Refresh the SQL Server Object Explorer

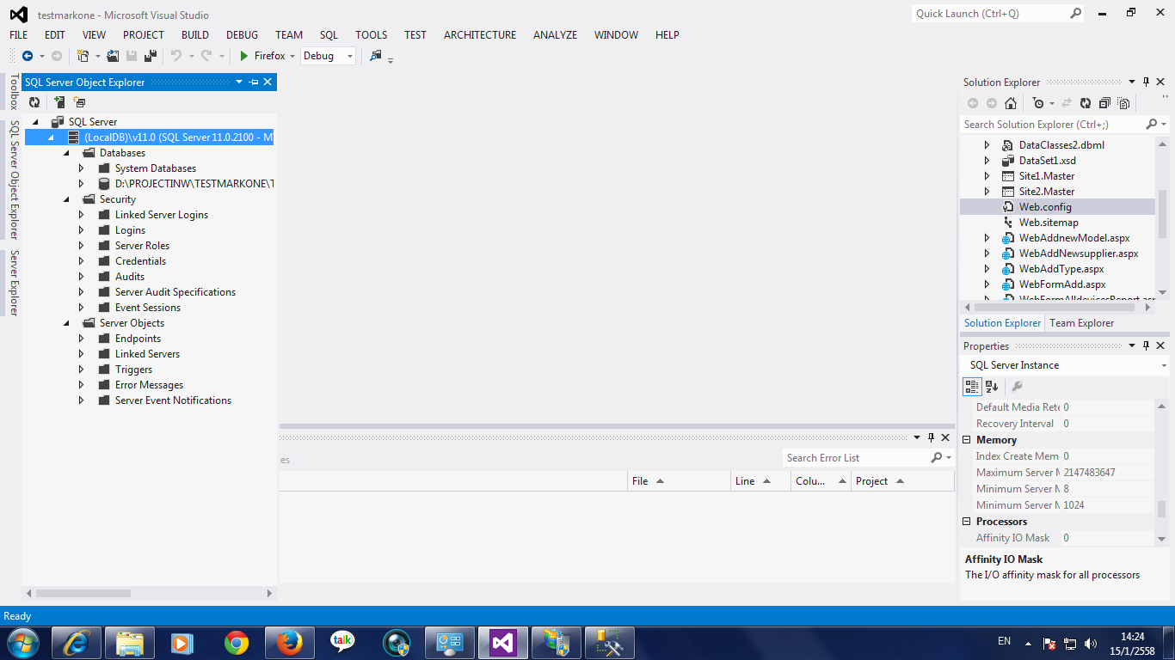coord(34,102)
